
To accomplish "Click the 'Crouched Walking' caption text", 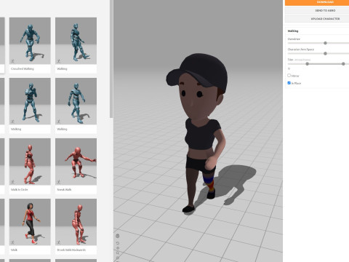I will tap(23, 68).
